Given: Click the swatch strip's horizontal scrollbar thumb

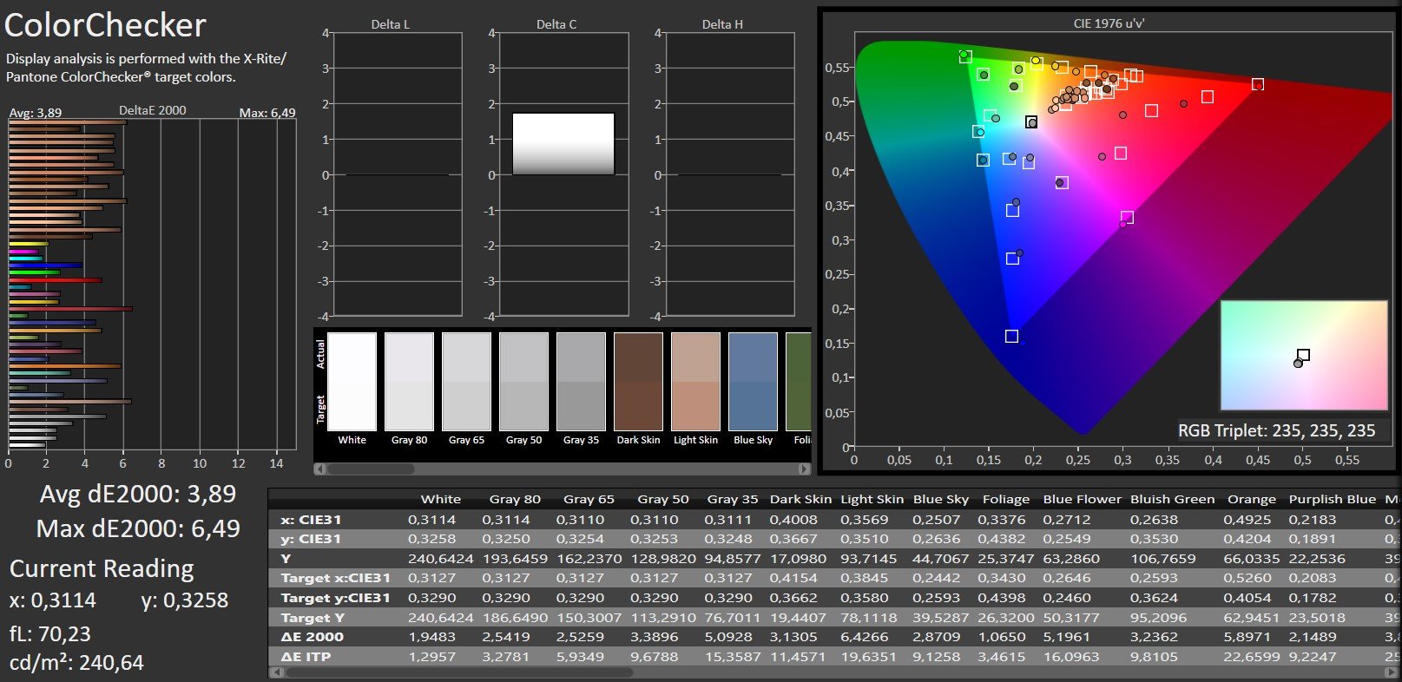Looking at the screenshot, I should point(370,469).
